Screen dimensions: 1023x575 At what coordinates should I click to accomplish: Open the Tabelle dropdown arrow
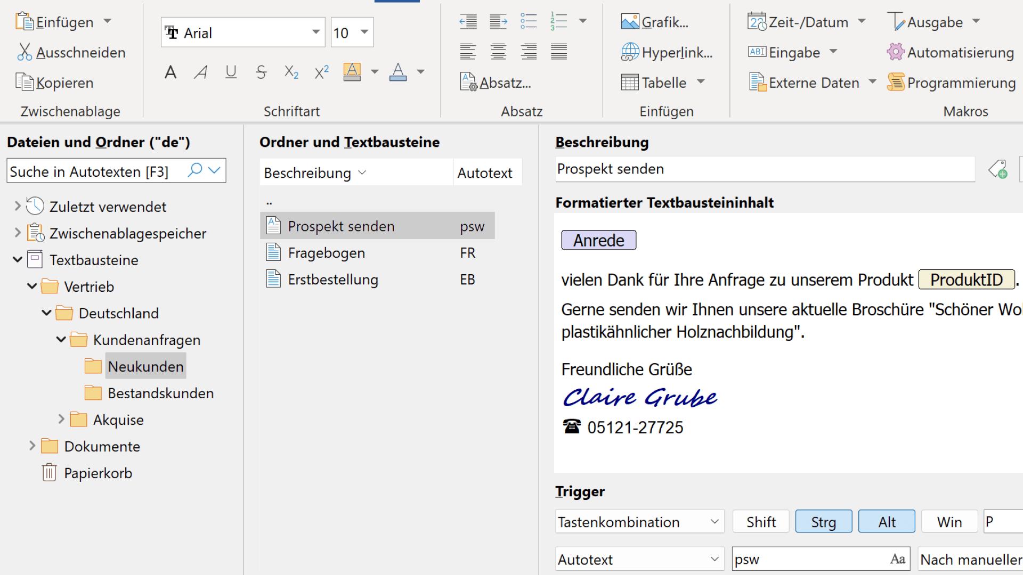(701, 82)
